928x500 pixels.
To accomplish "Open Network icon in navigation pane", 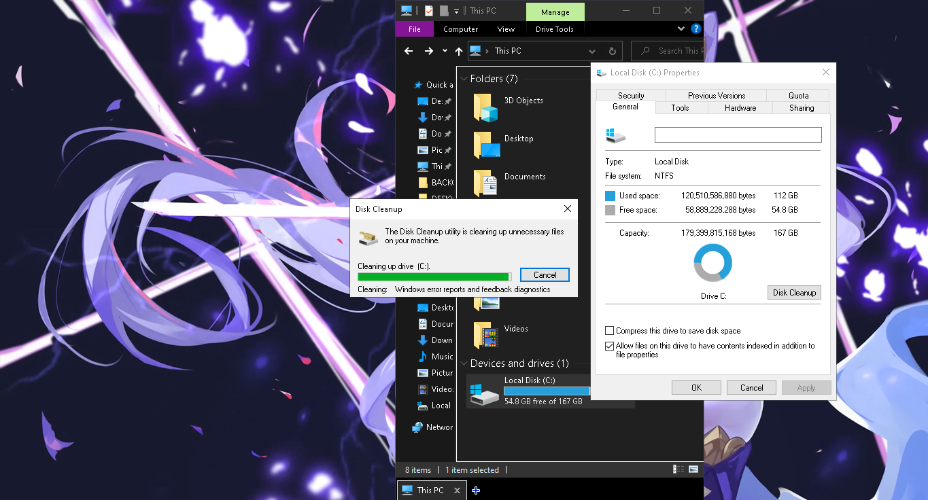I will [x=417, y=427].
